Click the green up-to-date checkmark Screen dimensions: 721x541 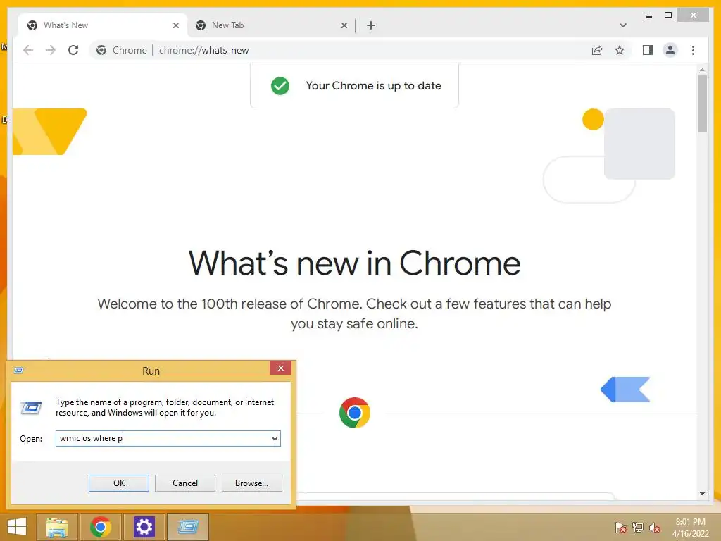[x=280, y=85]
